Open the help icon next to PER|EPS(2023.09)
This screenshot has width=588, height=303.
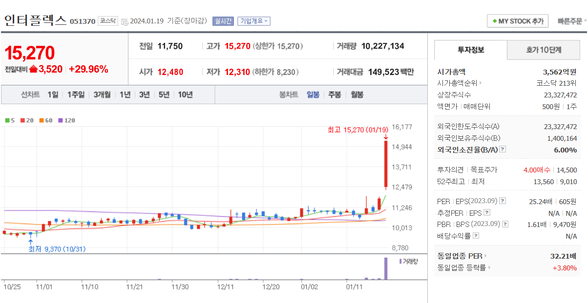[503, 201]
